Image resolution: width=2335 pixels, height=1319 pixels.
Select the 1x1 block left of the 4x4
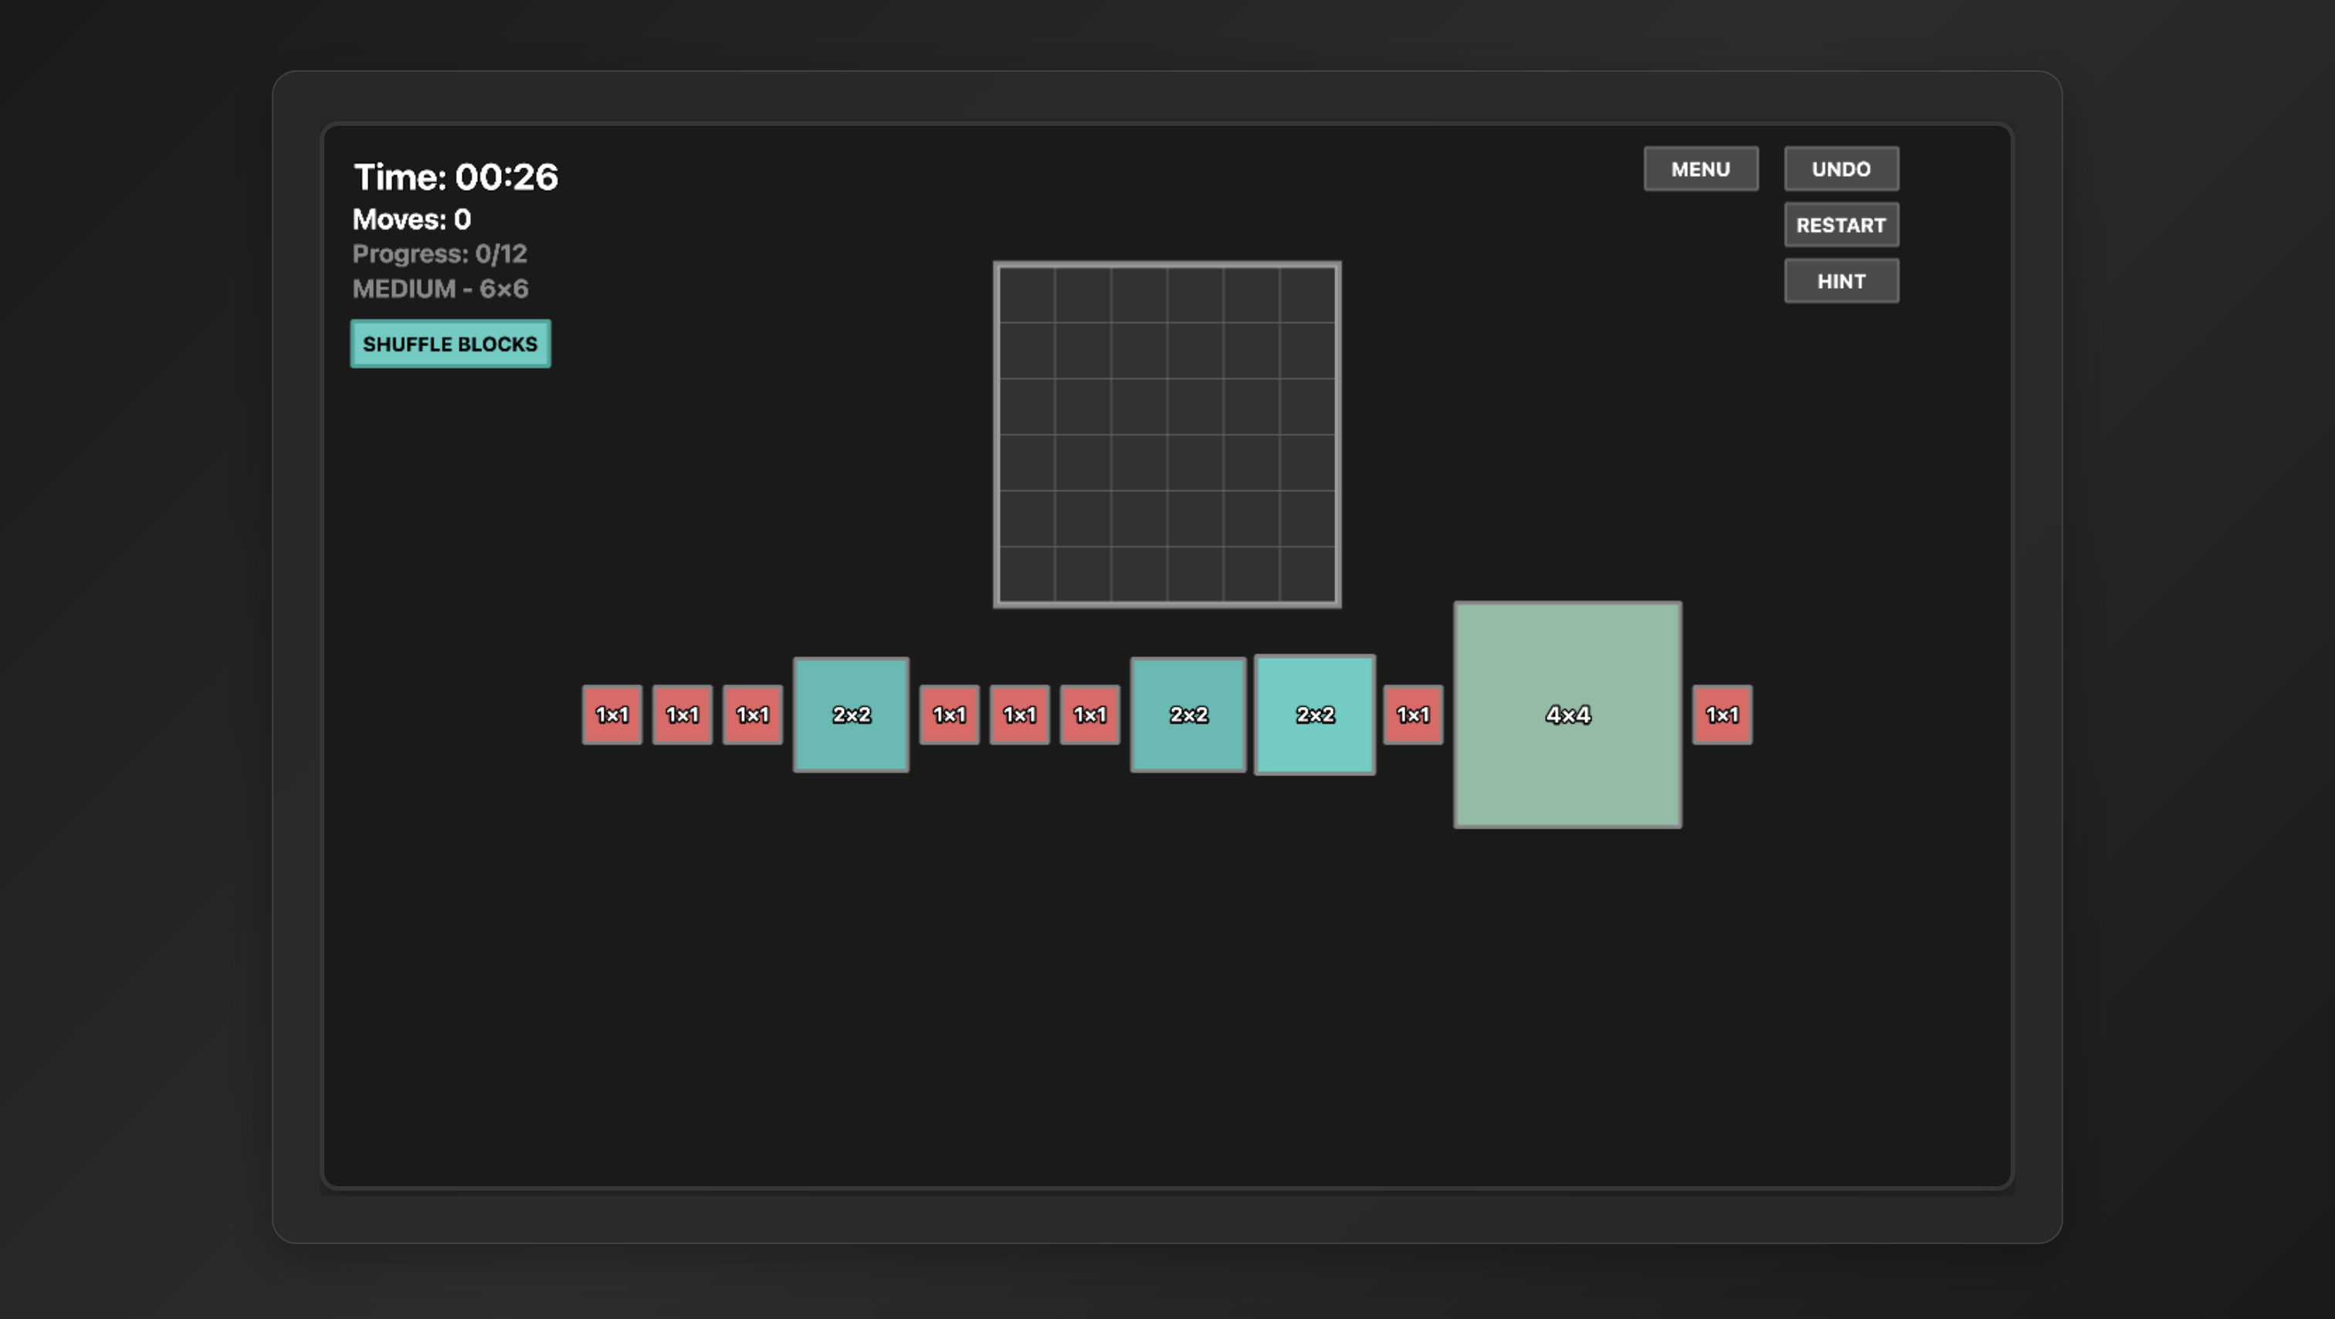(1412, 714)
